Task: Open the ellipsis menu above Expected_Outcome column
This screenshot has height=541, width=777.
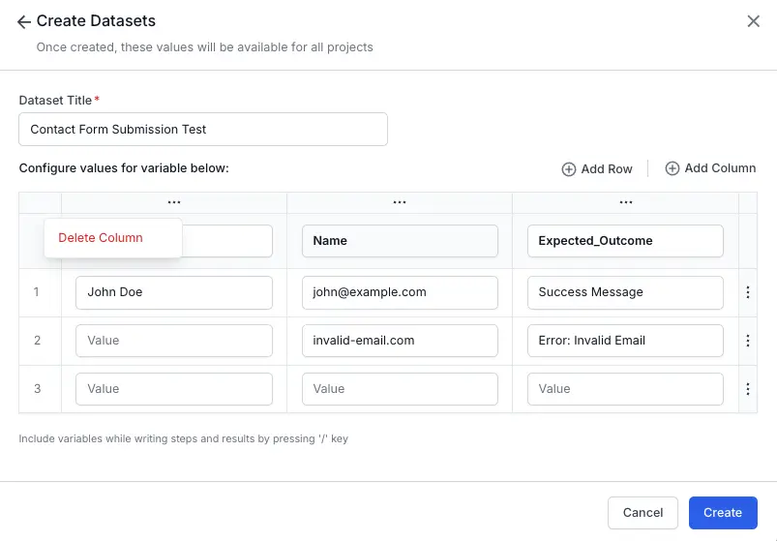Action: pyautogui.click(x=625, y=202)
